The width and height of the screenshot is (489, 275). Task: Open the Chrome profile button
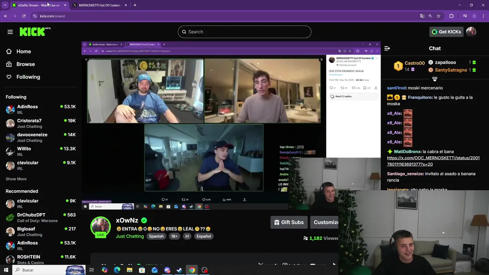474,16
